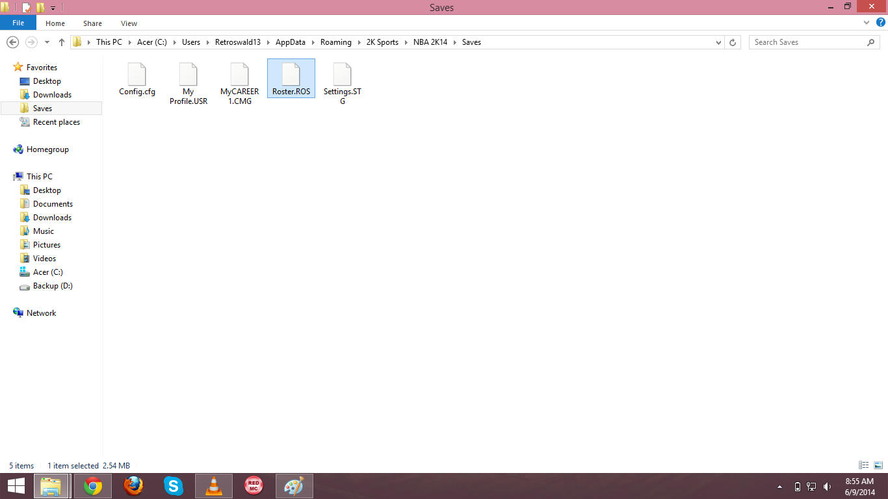Click the Properties quick access icon

pyautogui.click(x=26, y=8)
